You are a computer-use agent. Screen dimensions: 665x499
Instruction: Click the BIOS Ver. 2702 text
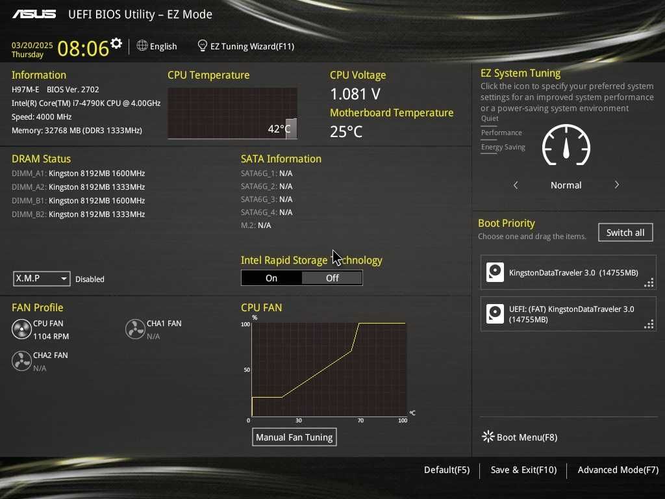73,90
